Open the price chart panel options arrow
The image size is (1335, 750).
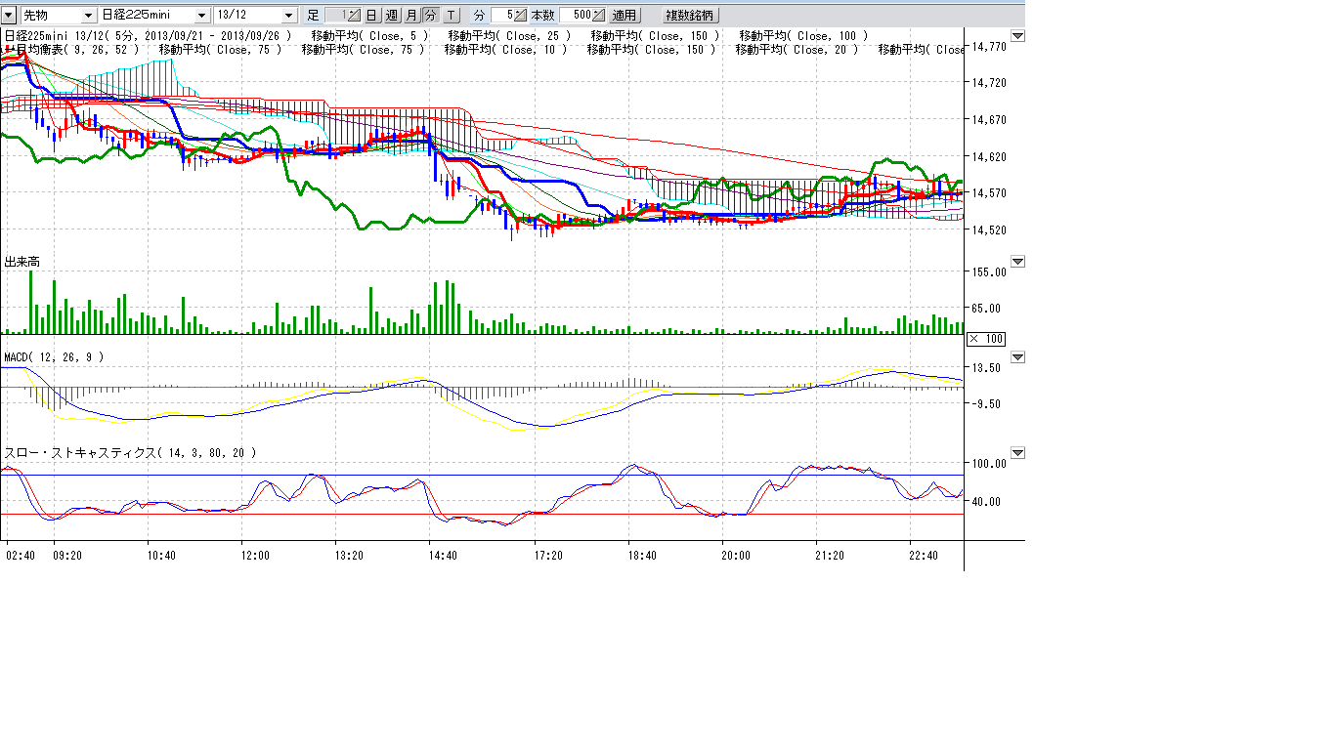[1017, 36]
